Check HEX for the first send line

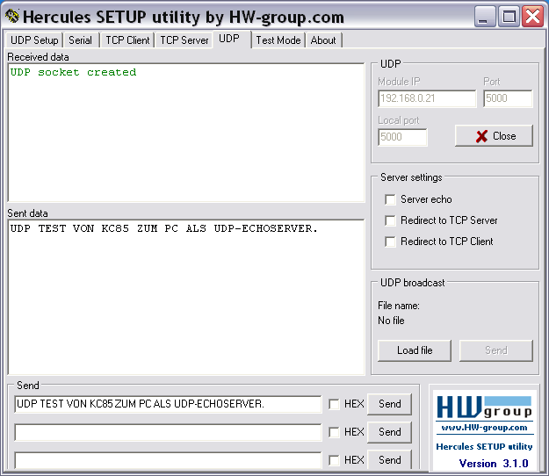tap(334, 404)
